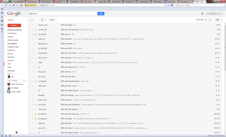
Task: Open the Gmail product switcher dropdown
Action: tap(11, 20)
